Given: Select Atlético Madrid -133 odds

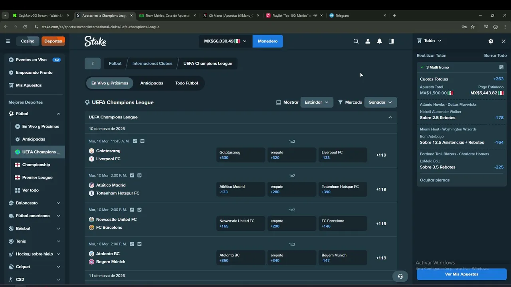Looking at the screenshot, I should point(241,189).
